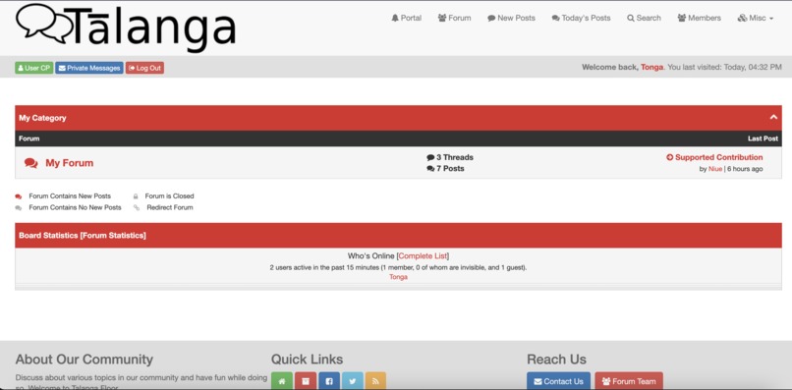
Task: Click the Forum Contains No New Posts icon
Action: point(19,207)
